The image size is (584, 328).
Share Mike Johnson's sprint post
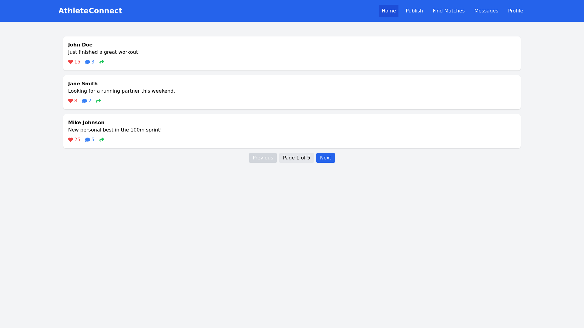[102, 139]
